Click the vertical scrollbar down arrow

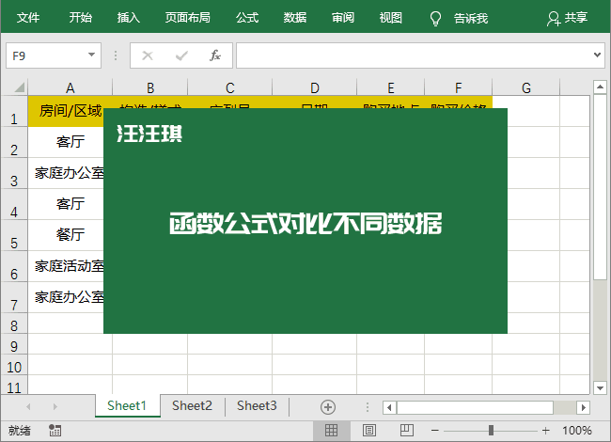[x=600, y=387]
